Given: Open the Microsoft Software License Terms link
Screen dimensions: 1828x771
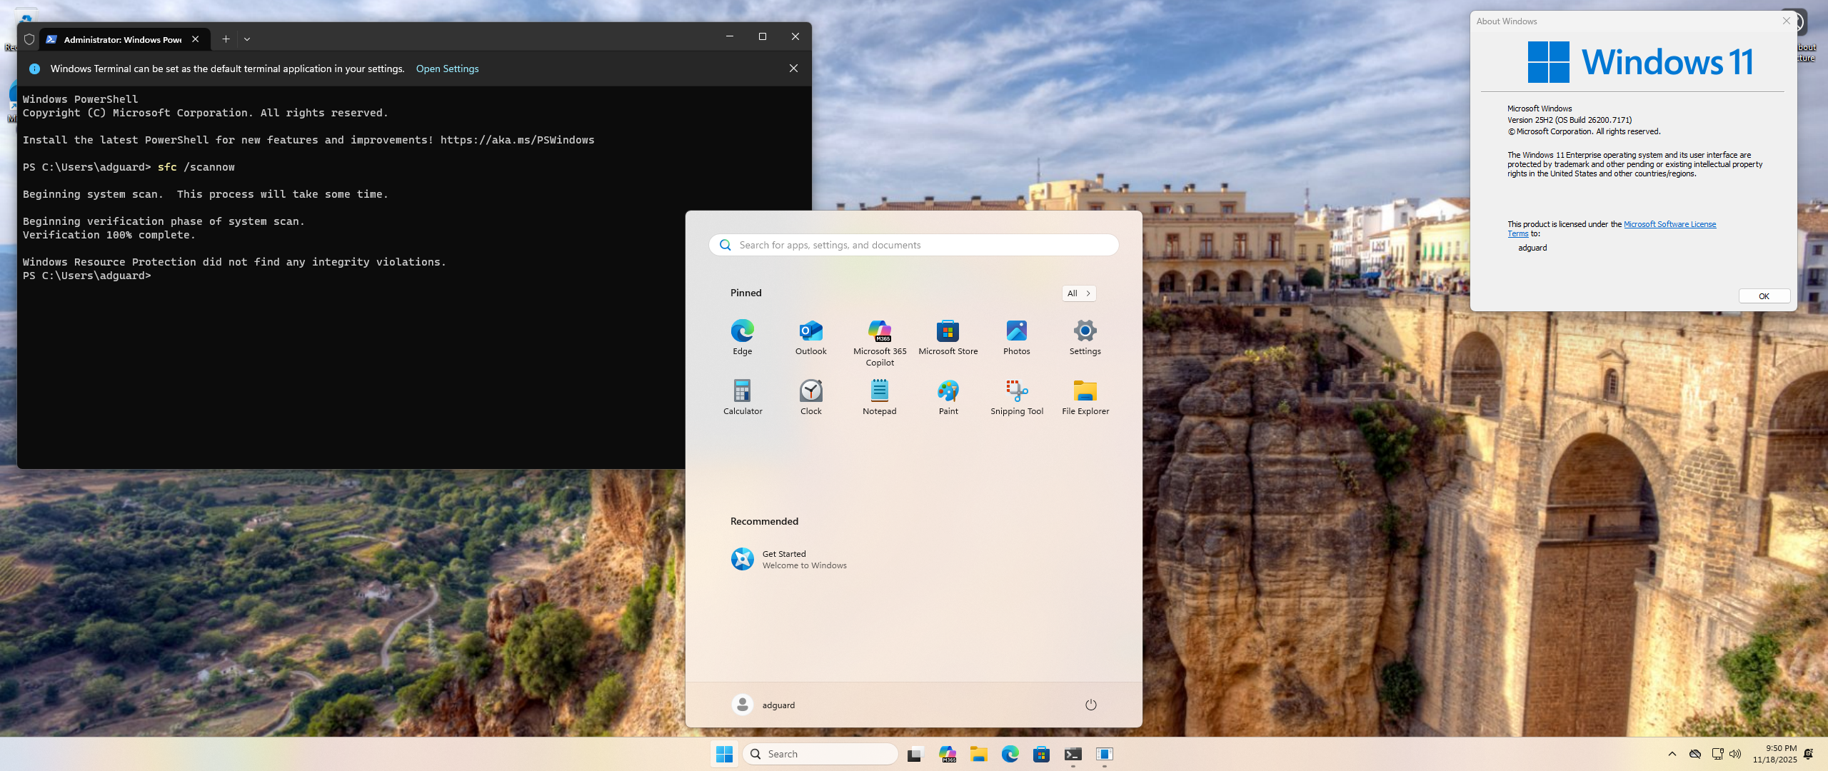Looking at the screenshot, I should tap(1669, 224).
